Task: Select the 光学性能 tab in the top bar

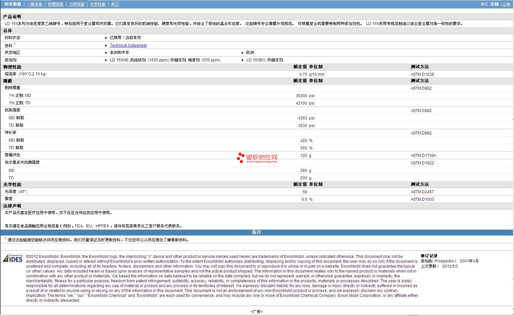Action: (98, 4)
